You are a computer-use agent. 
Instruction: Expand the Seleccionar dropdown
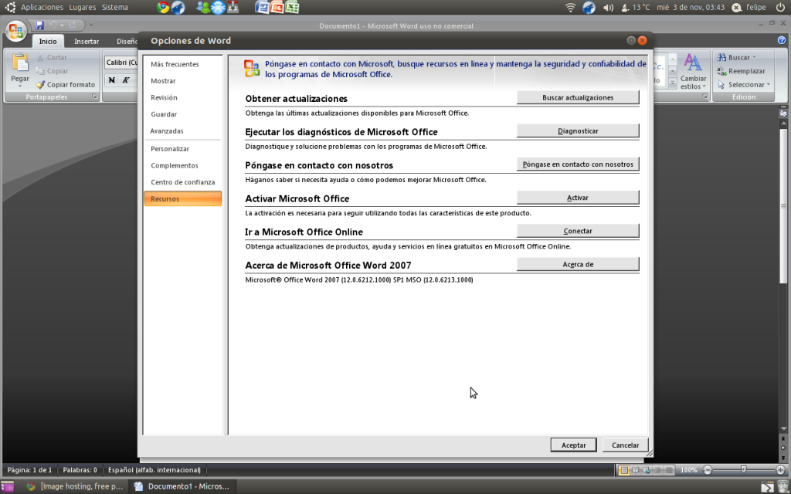point(770,85)
